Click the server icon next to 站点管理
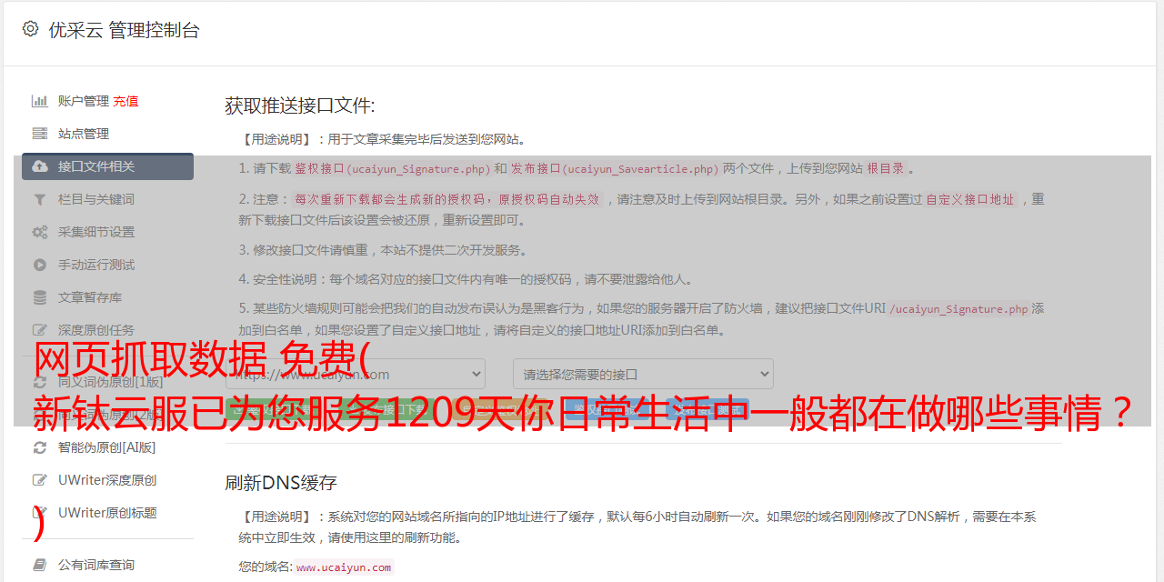 point(40,134)
